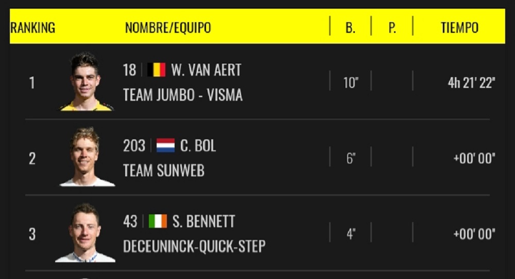Click the winning time 4h 21' 22"
Screen dimensions: 515x279
click(471, 83)
